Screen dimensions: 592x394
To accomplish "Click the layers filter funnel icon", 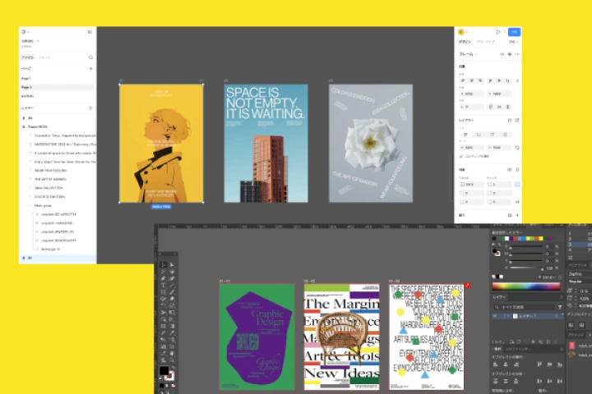I will click(560, 307).
